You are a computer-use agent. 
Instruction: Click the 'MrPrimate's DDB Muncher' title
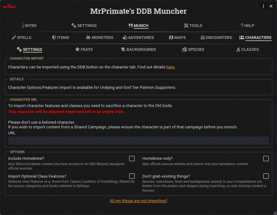click(x=138, y=11)
